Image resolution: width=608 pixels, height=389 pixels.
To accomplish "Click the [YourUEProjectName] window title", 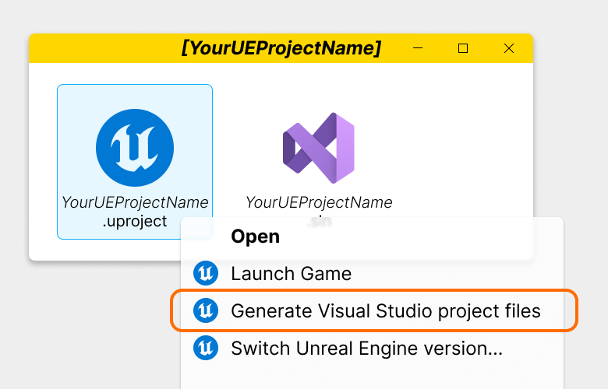I will pos(281,48).
